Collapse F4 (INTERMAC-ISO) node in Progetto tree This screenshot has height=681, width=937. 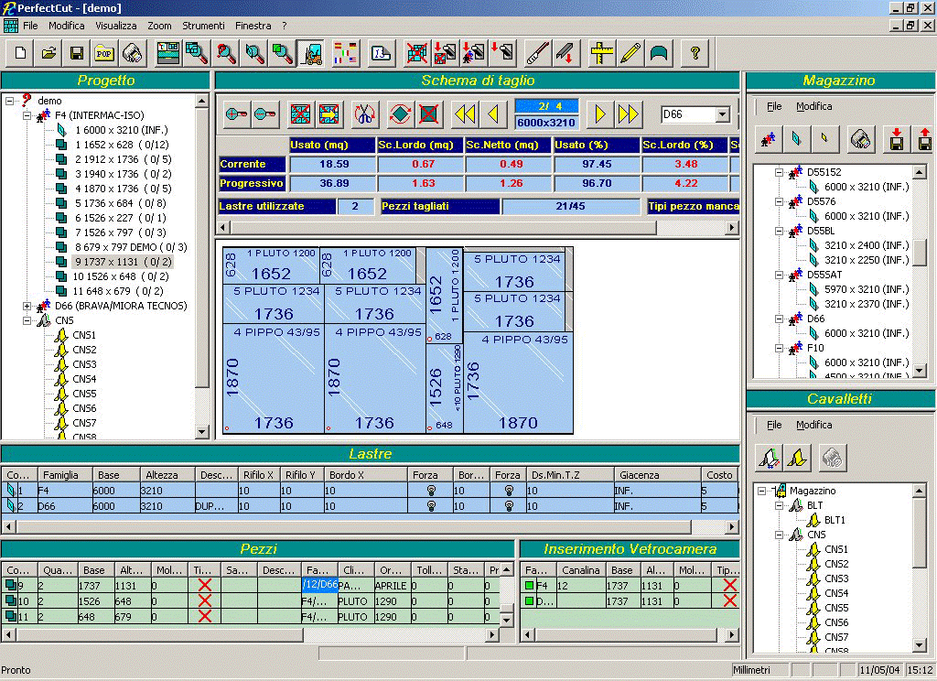point(27,115)
